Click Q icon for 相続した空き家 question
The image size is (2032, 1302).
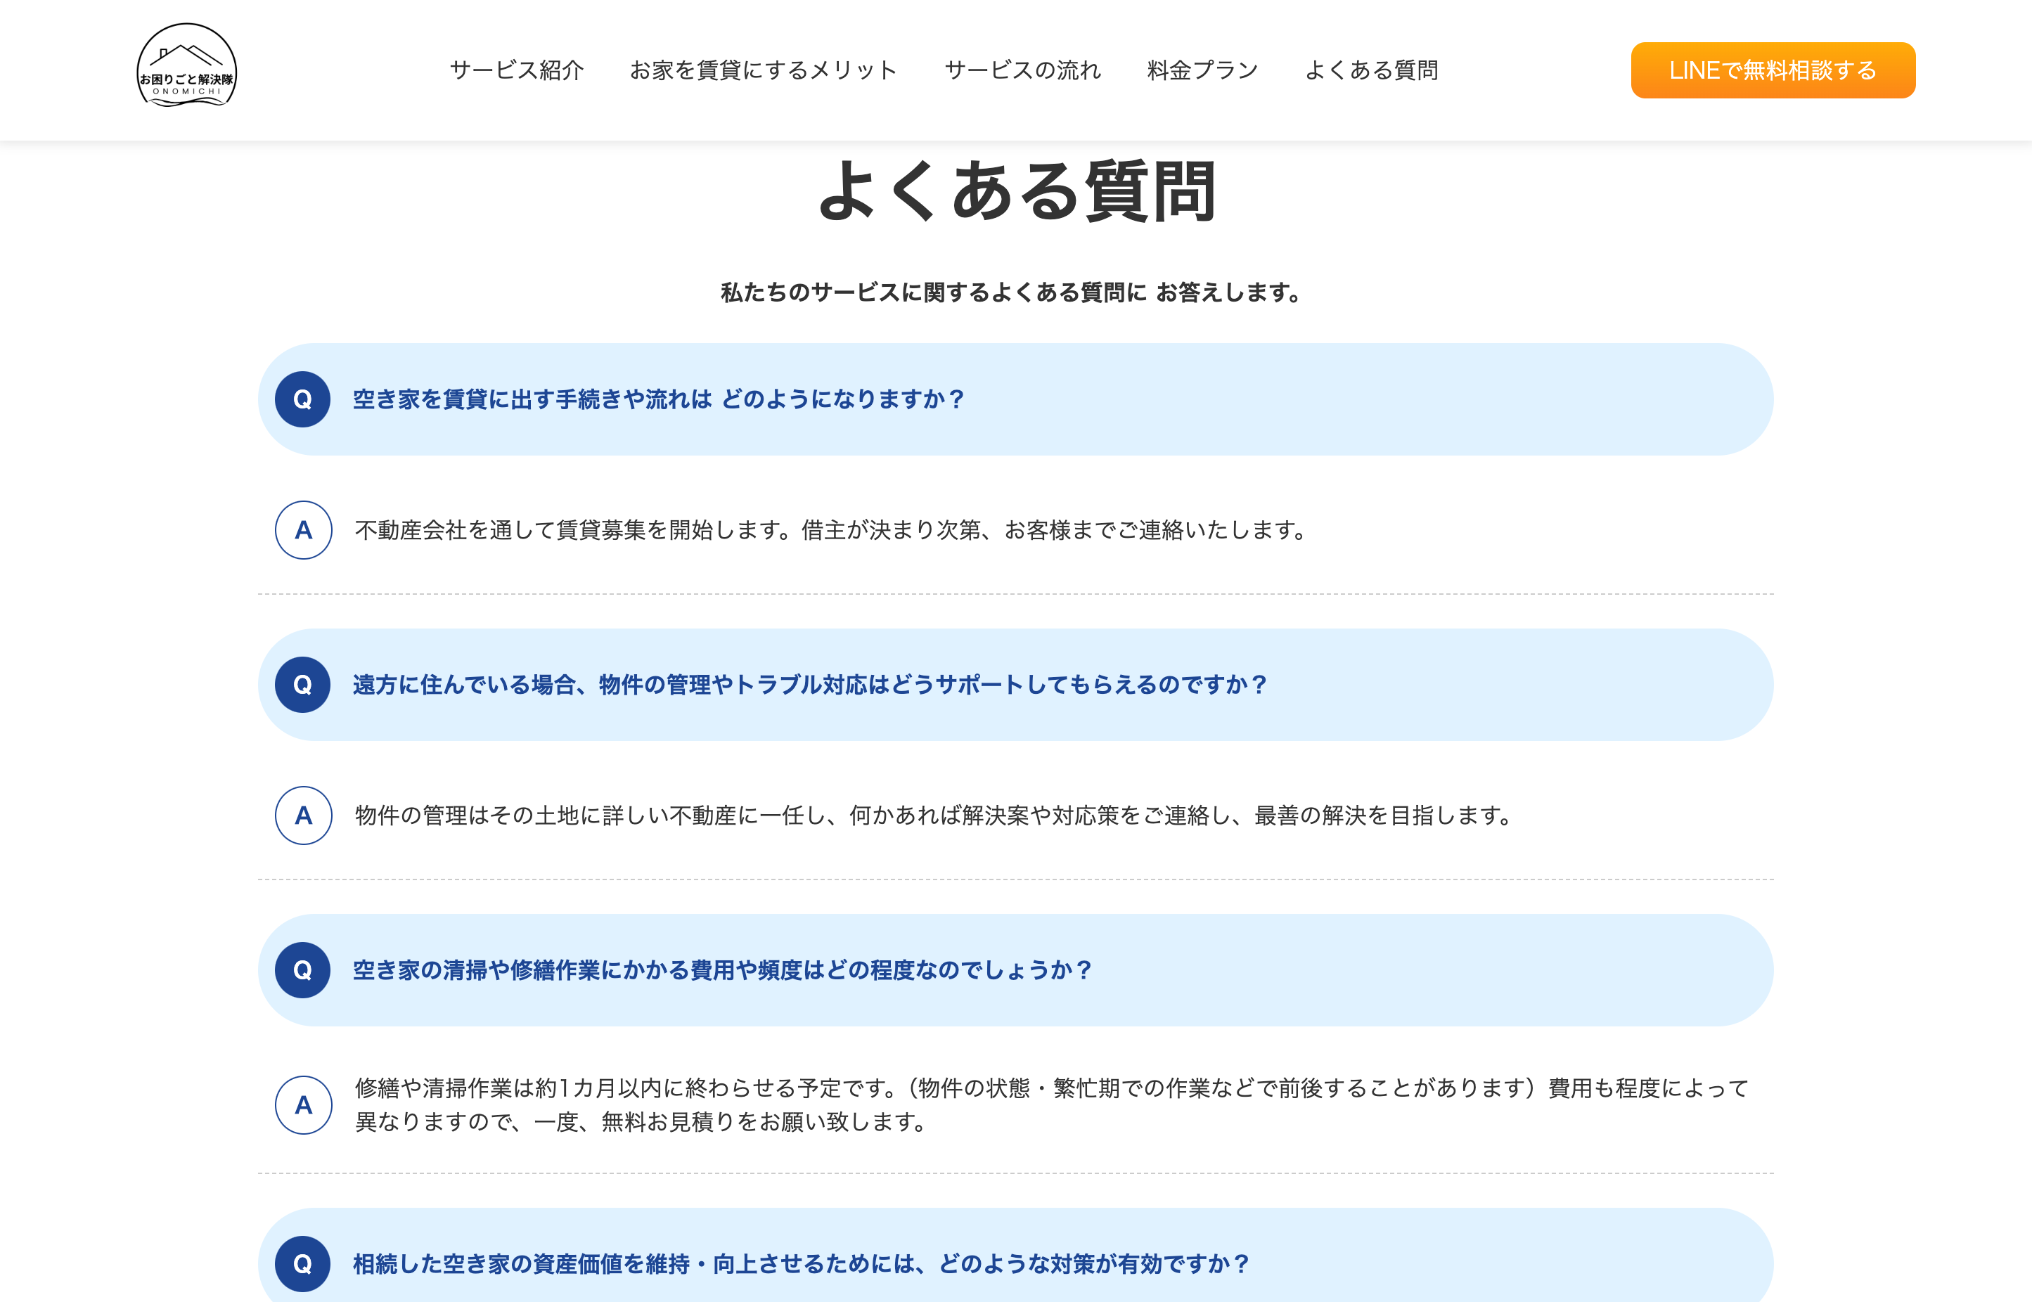(303, 1264)
